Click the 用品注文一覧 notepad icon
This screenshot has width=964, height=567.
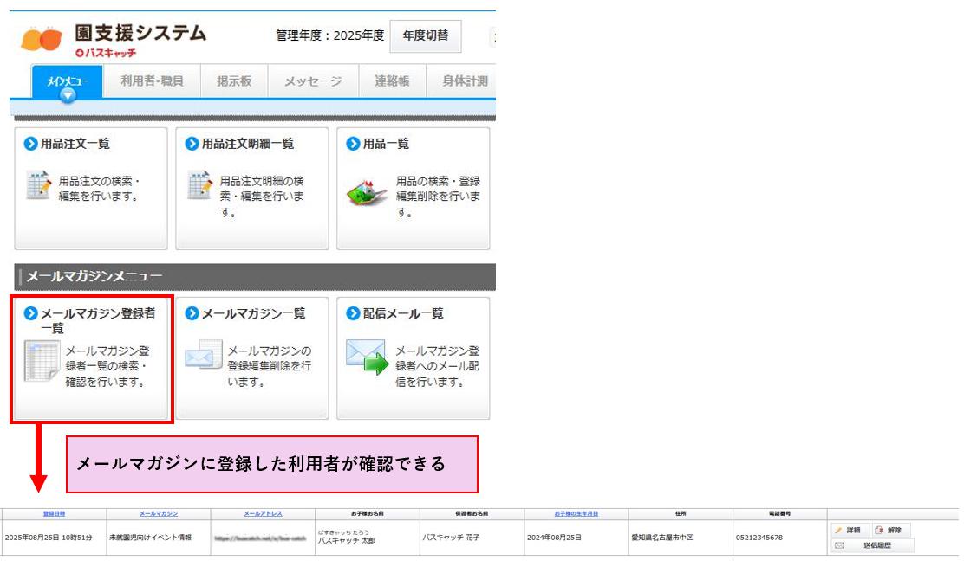[38, 184]
